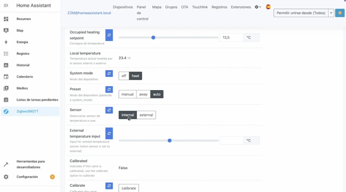Refresh the External temperature input value

coord(109,133)
